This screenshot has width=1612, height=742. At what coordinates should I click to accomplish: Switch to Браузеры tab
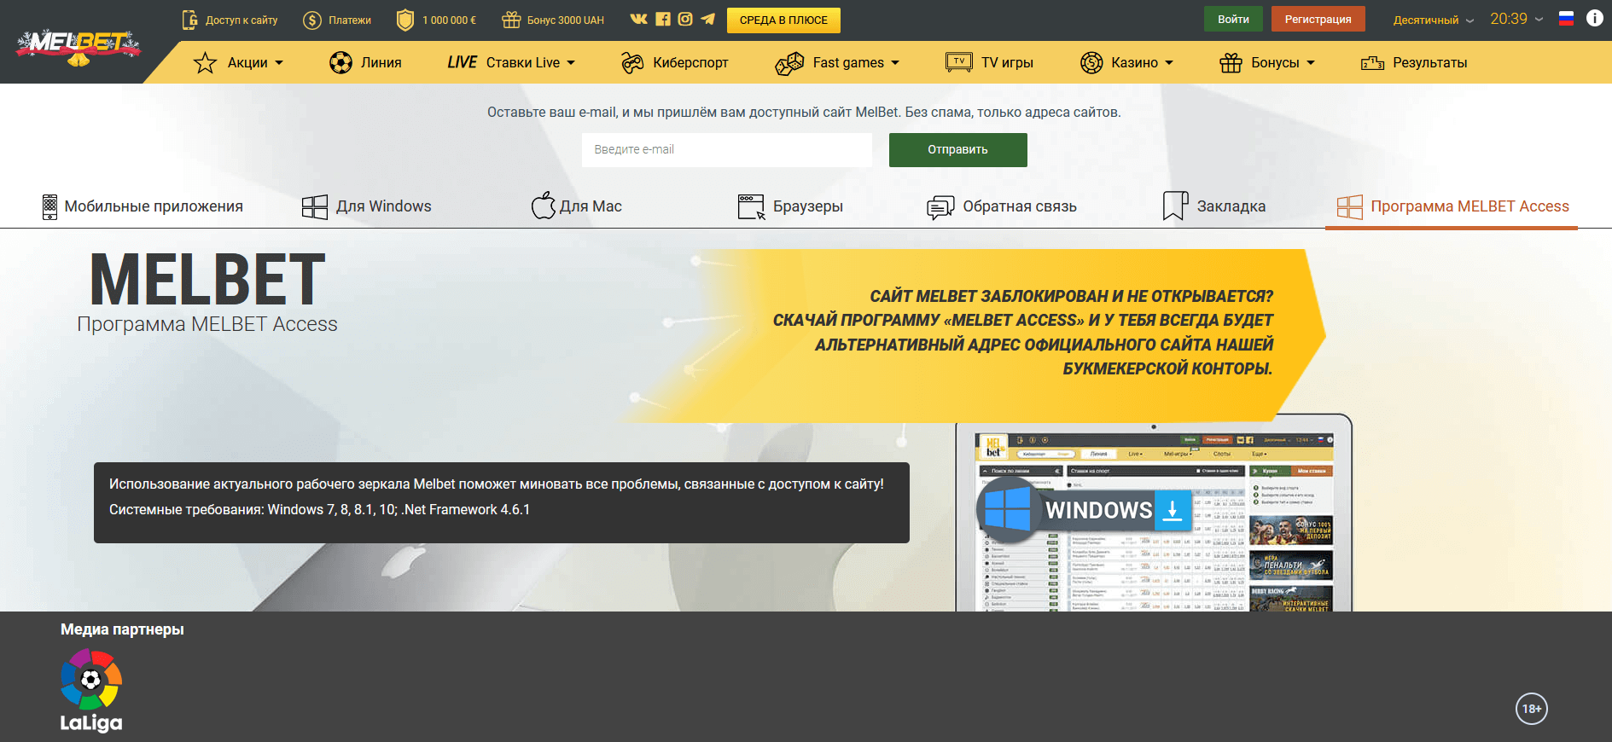[x=790, y=206]
